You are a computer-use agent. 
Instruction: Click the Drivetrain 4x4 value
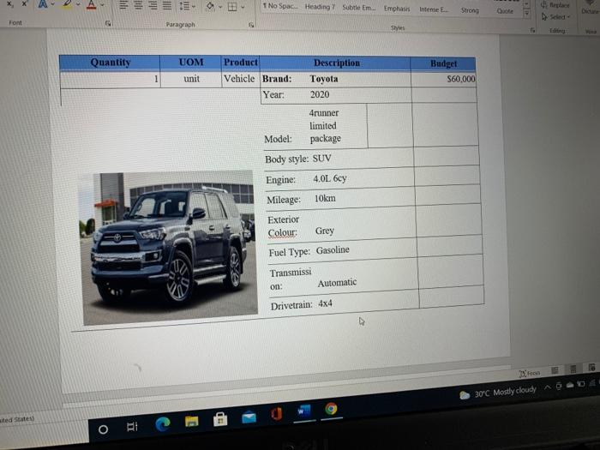(x=325, y=303)
